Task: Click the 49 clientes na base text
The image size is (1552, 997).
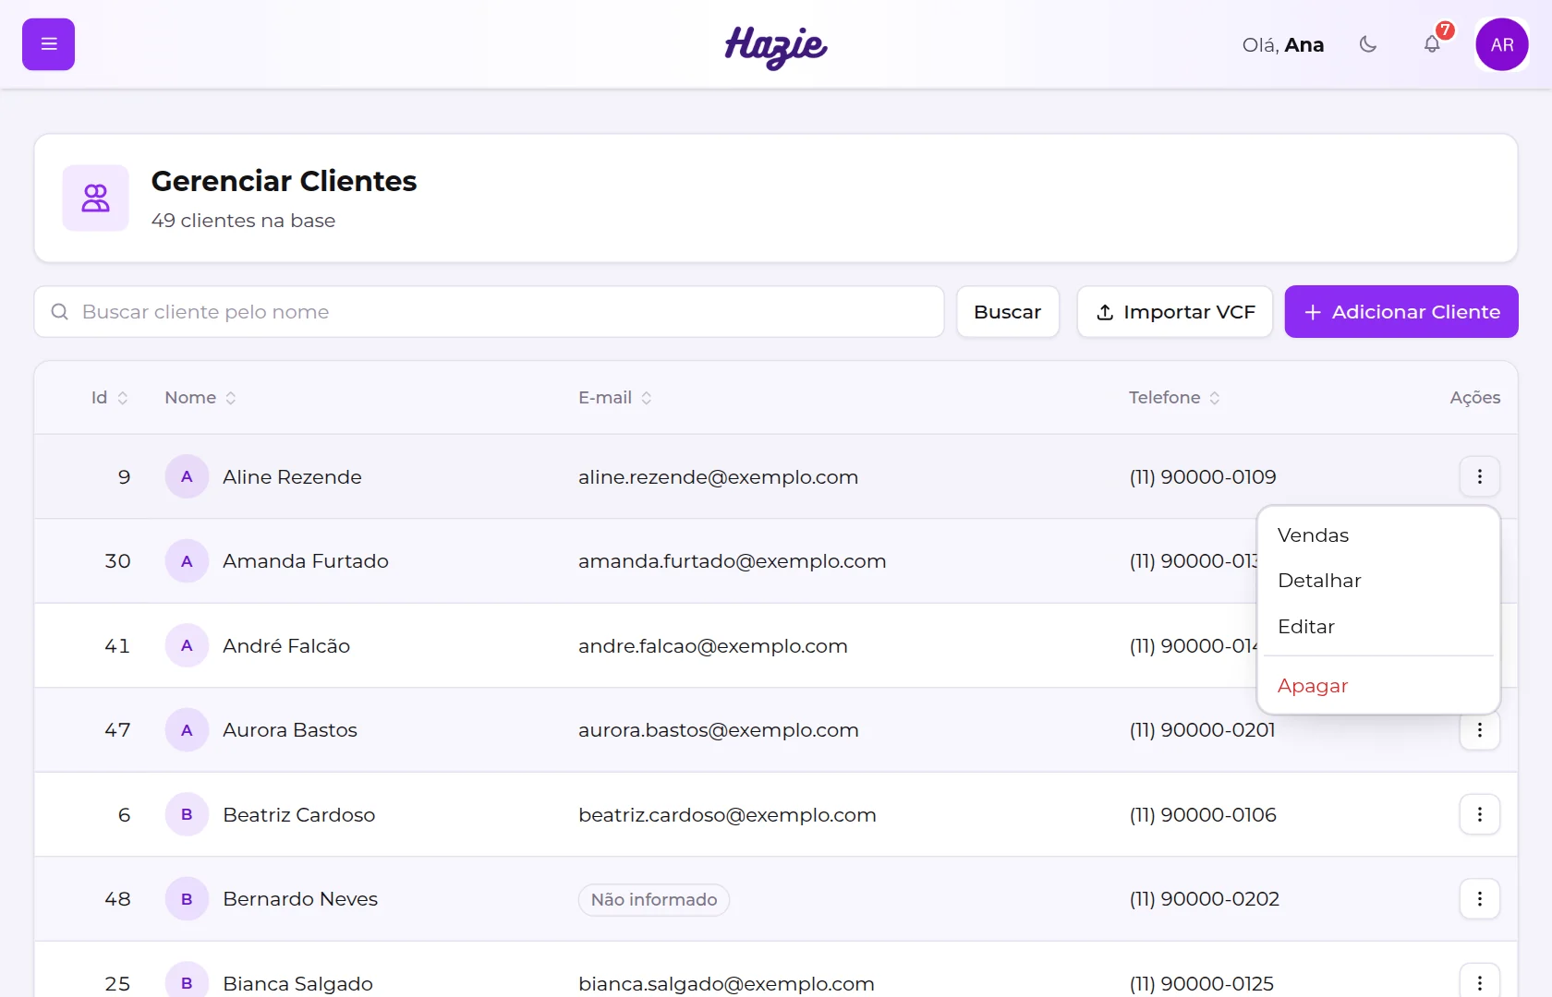Action: pyautogui.click(x=243, y=221)
